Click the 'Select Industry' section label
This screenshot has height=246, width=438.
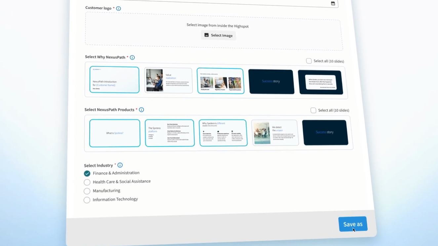point(99,165)
